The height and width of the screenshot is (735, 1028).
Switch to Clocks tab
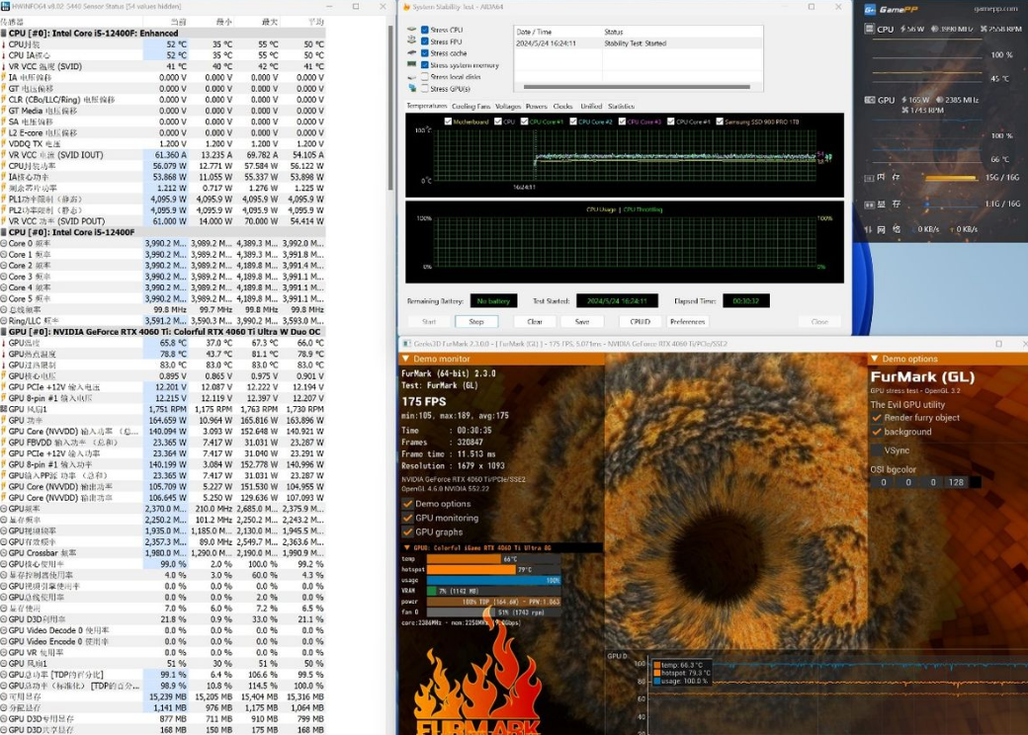coord(563,106)
